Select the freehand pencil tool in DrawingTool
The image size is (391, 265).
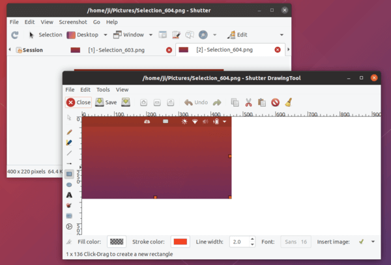pyautogui.click(x=69, y=132)
